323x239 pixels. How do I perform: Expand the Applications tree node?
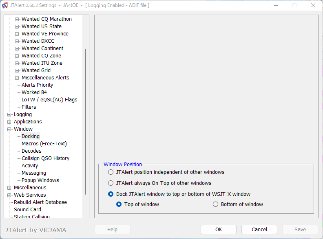[9, 122]
